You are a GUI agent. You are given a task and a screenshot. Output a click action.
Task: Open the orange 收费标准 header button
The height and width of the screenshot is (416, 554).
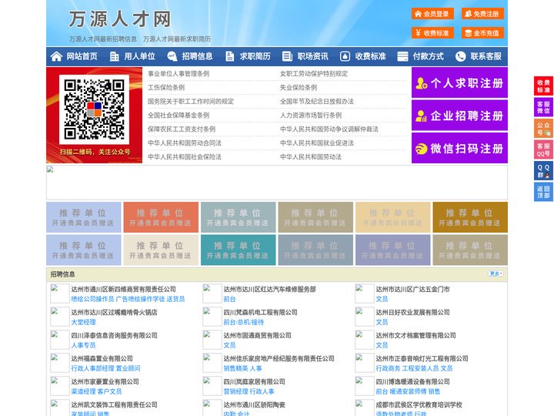coord(432,33)
